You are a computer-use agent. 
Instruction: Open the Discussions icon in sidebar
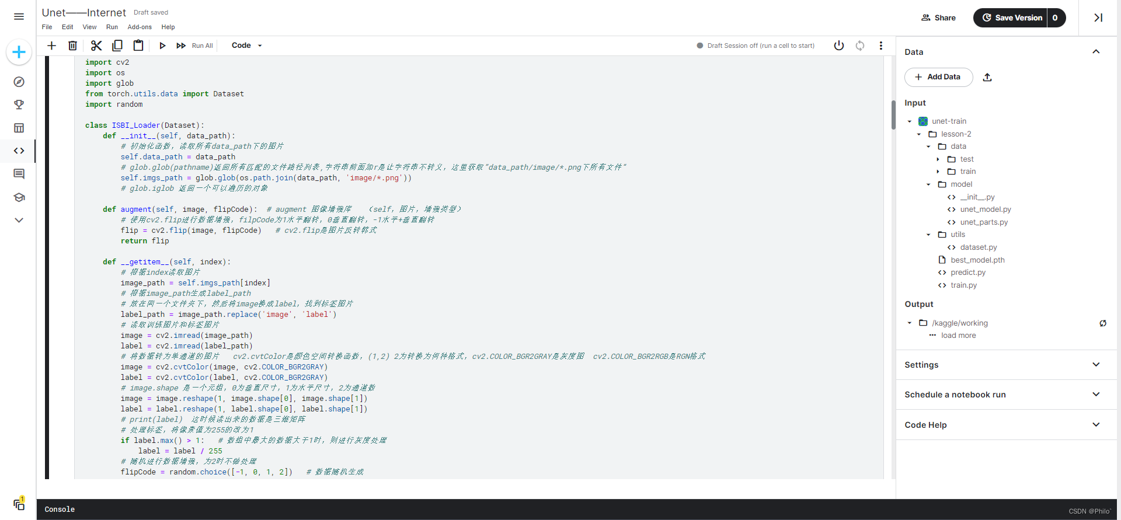tap(19, 174)
